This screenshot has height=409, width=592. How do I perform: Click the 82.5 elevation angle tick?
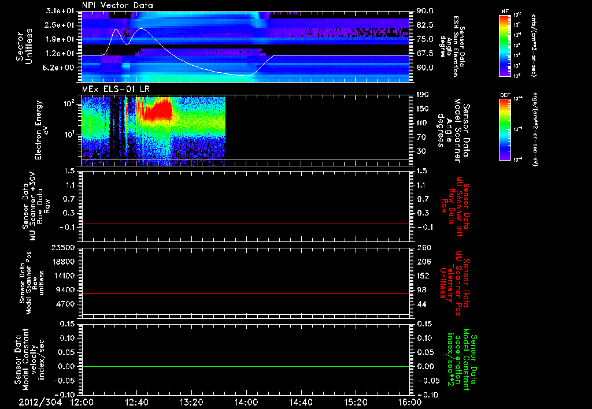coord(425,25)
